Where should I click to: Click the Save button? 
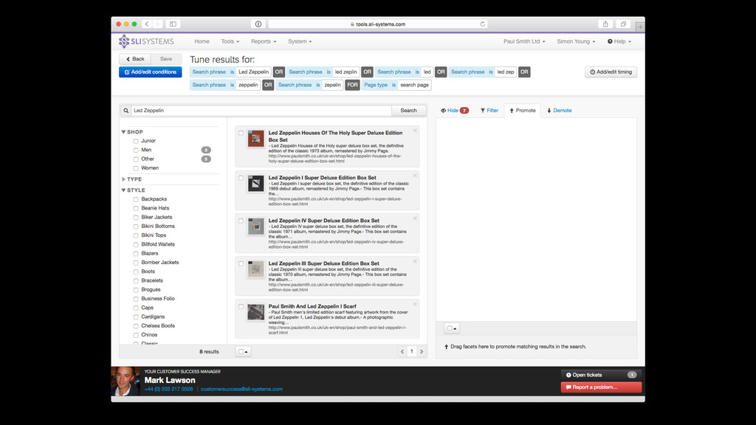166,59
